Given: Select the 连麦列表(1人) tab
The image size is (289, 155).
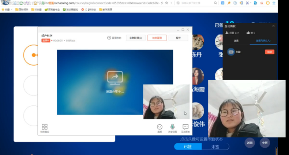Looking at the screenshot, I should [x=263, y=41].
